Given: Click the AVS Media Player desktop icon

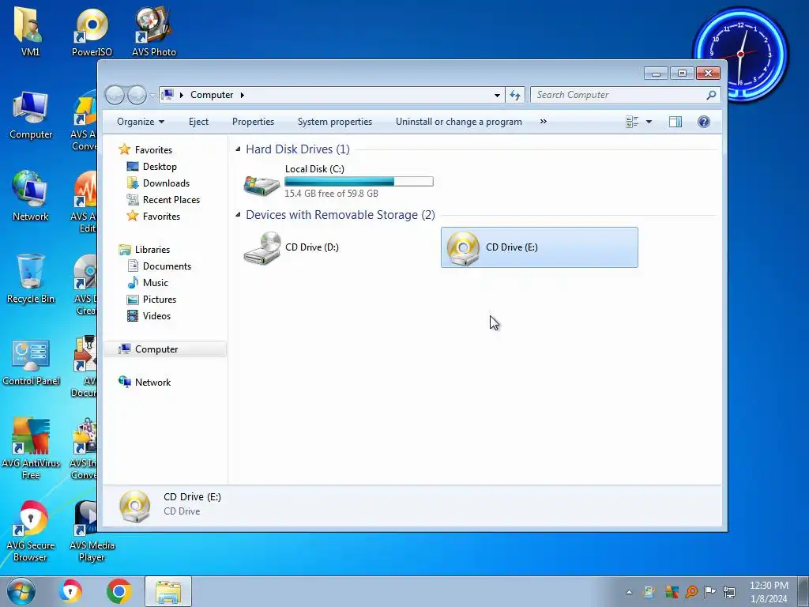Looking at the screenshot, I should coord(92,531).
